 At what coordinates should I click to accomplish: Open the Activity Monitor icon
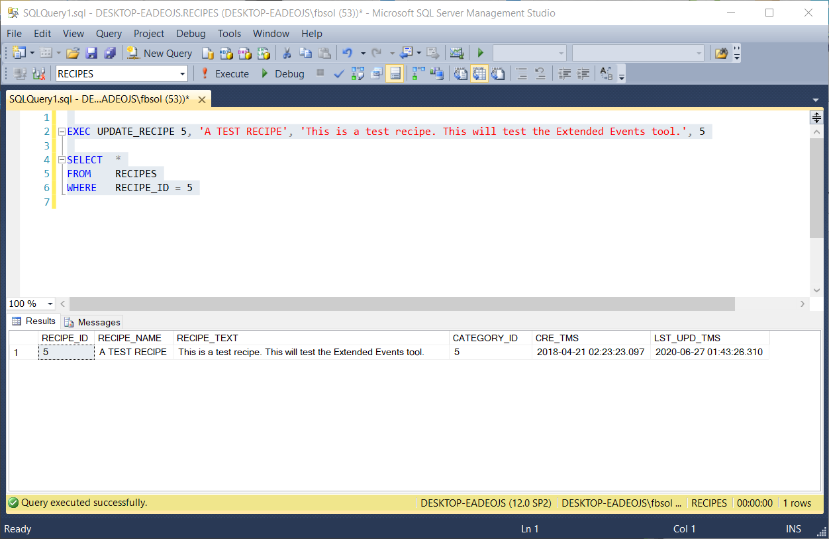pos(456,53)
